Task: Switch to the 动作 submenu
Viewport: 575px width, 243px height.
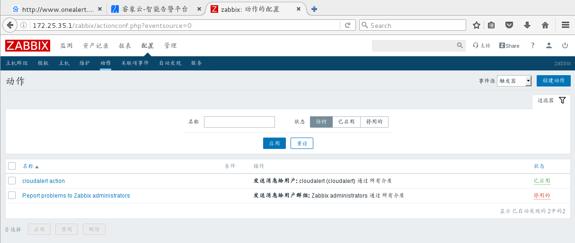Action: pos(106,63)
